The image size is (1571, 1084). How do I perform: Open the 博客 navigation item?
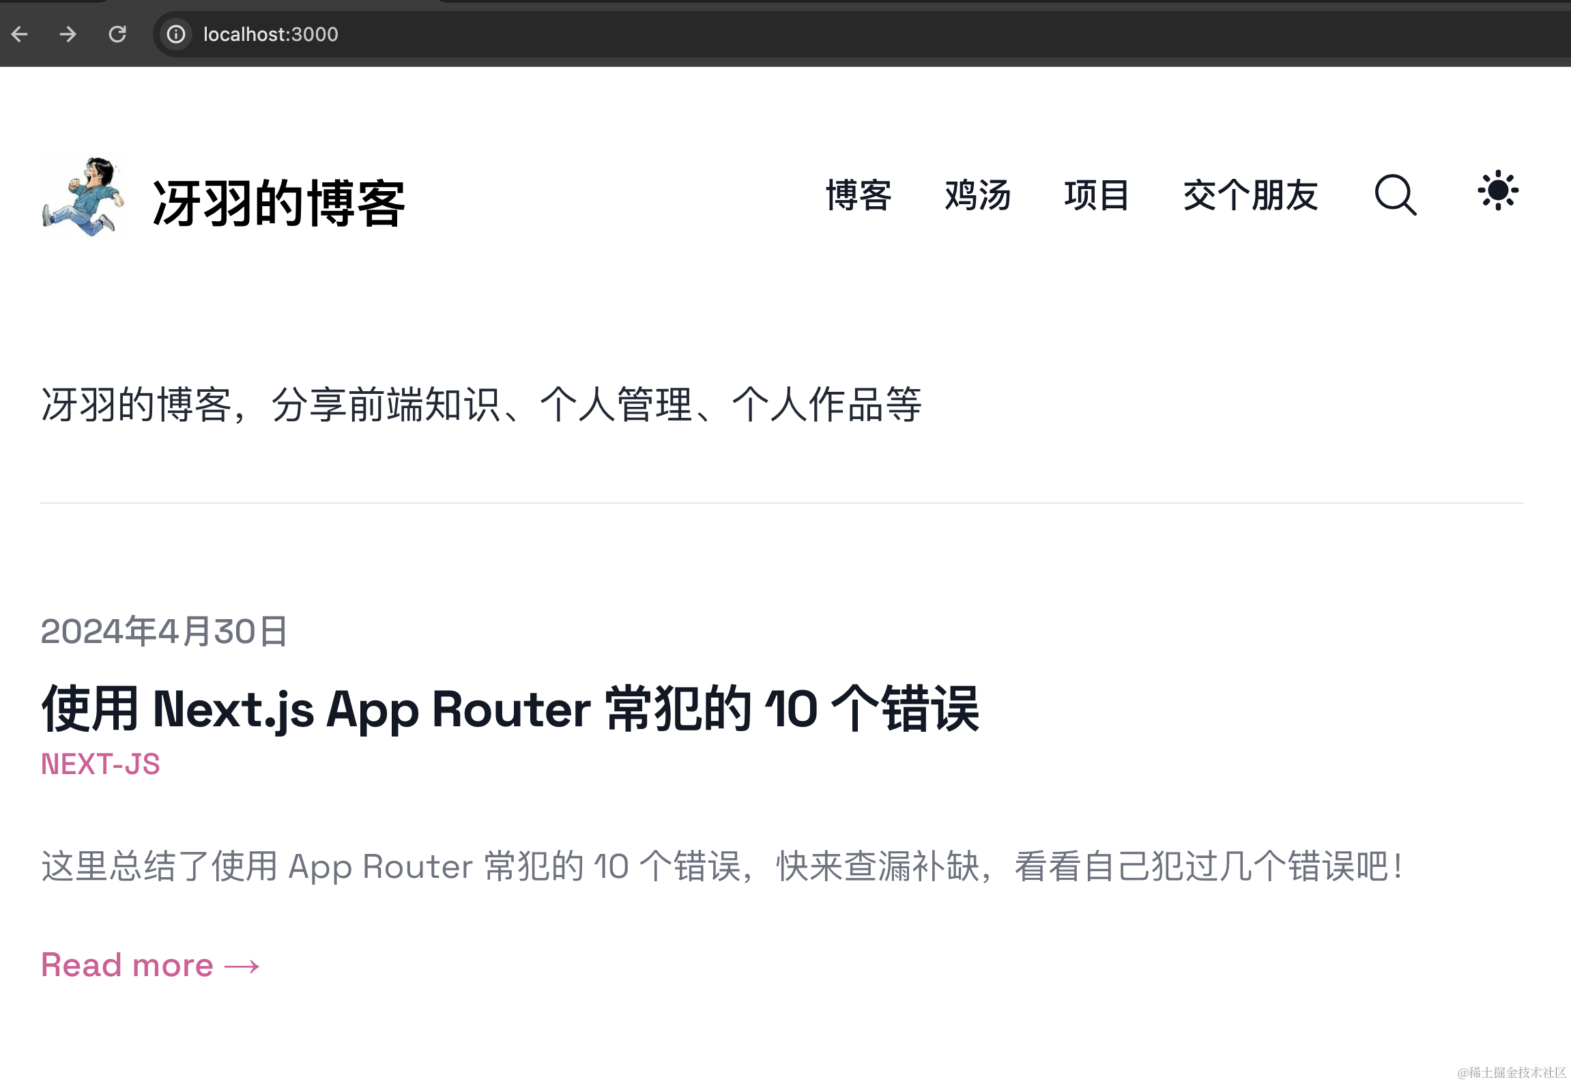point(859,196)
